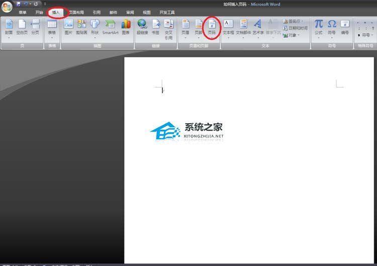
Task: Open the equation (公式) dropdown
Action: [x=319, y=28]
